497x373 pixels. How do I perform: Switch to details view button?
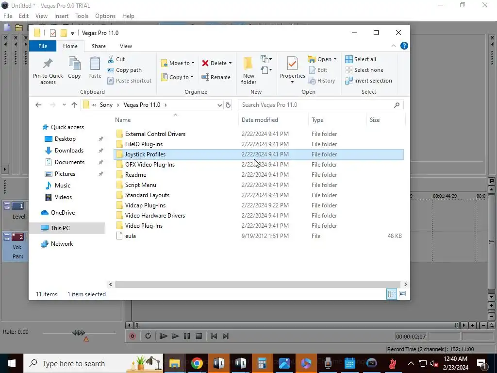(392, 294)
